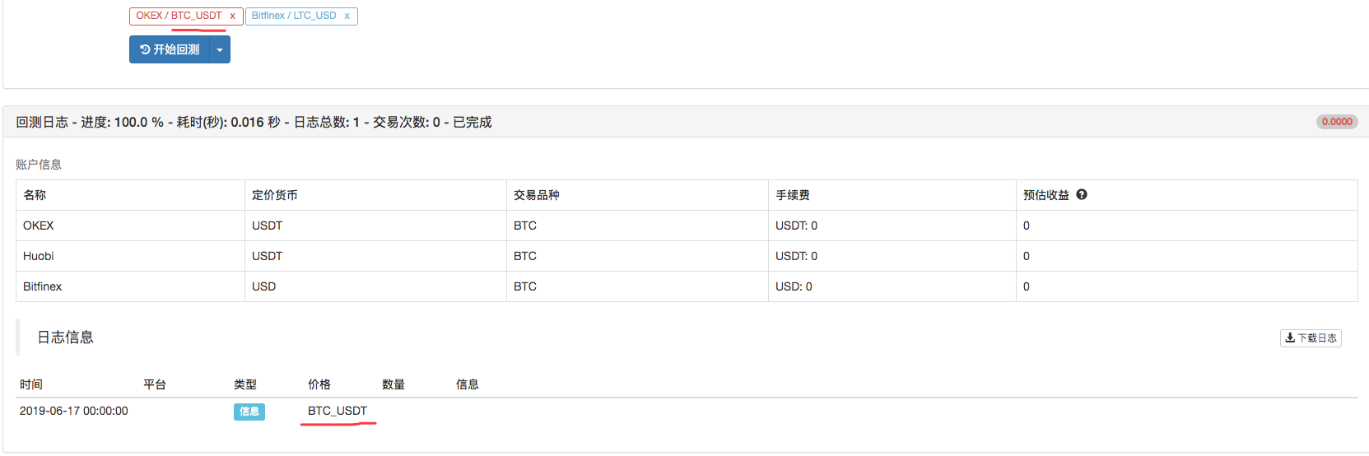The height and width of the screenshot is (456, 1369).
Task: Click the 价格 log column header
Action: pos(319,384)
